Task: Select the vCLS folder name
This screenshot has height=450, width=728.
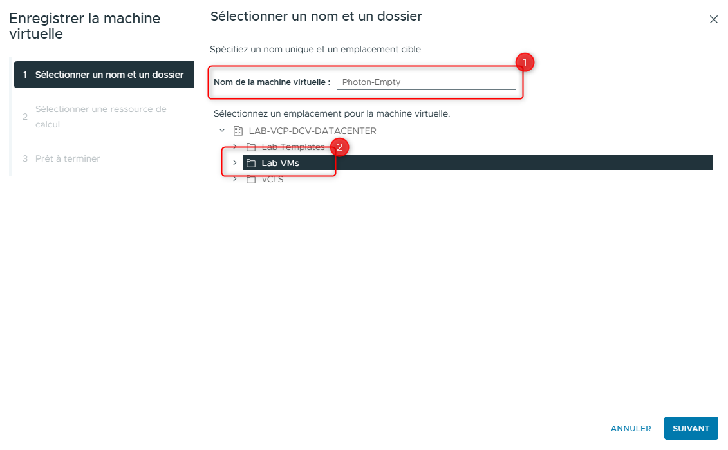Action: coord(272,179)
